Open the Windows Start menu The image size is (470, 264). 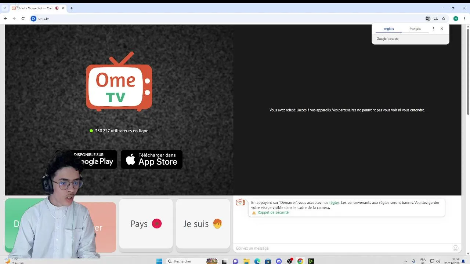(x=159, y=261)
